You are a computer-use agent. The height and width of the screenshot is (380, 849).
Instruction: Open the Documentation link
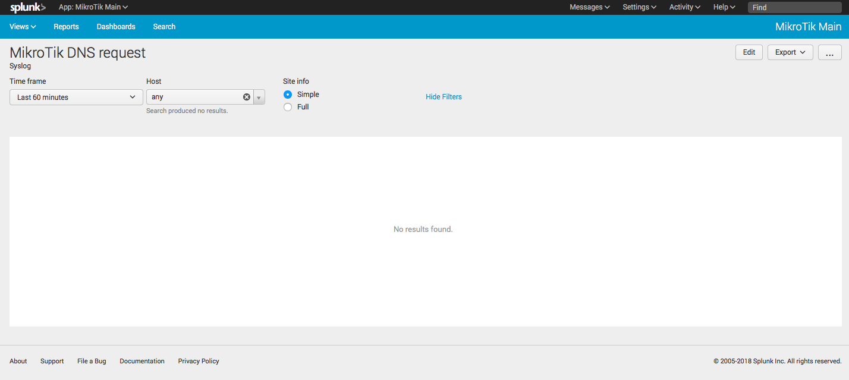pyautogui.click(x=142, y=361)
